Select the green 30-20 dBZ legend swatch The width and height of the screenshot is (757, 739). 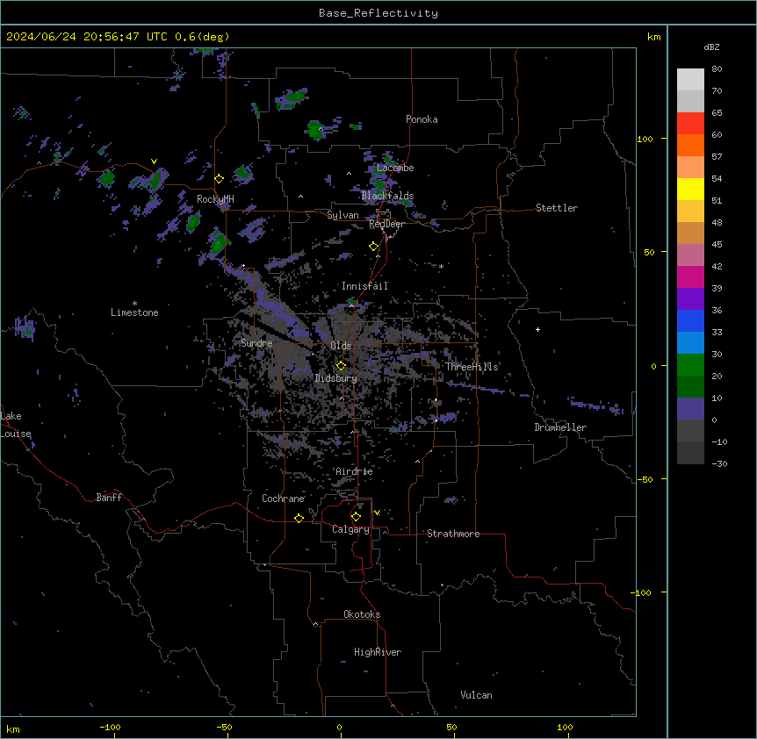click(x=690, y=365)
